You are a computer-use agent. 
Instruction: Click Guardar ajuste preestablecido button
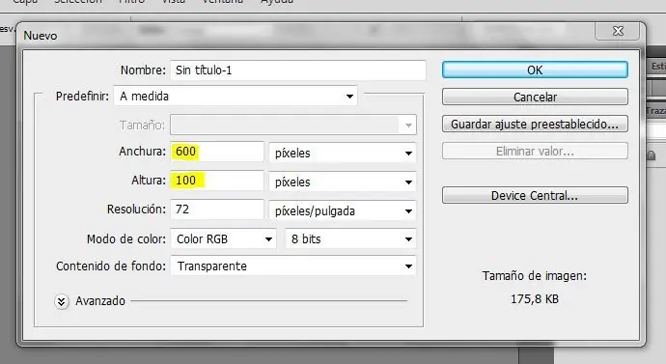click(535, 124)
